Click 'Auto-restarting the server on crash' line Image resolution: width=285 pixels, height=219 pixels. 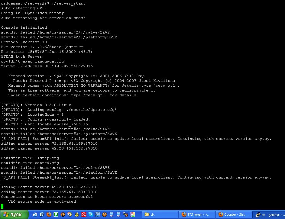[x=43, y=18]
